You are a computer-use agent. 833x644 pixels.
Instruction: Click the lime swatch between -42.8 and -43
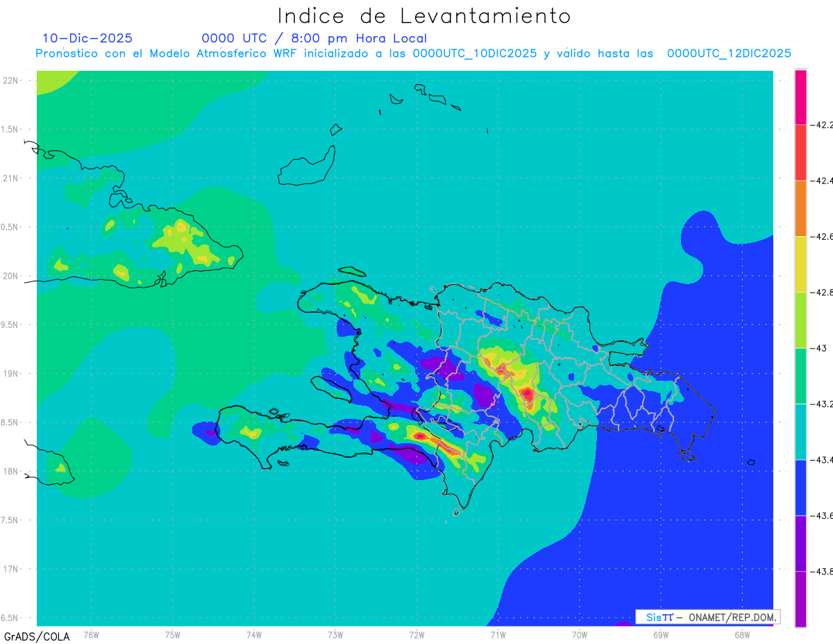coord(800,320)
